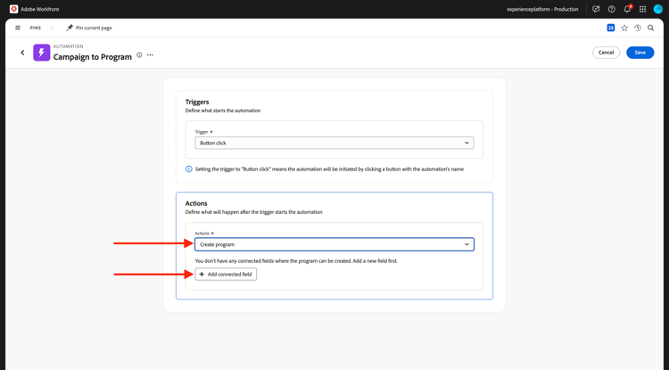
Task: Expand the Trigger dropdown showing Button click
Action: [x=334, y=143]
